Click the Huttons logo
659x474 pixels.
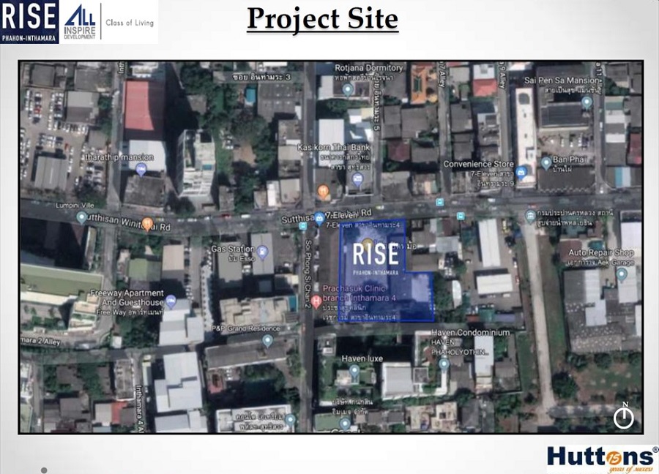click(x=601, y=456)
